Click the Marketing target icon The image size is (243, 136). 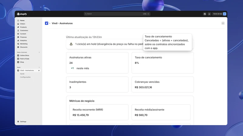[x=18, y=44]
